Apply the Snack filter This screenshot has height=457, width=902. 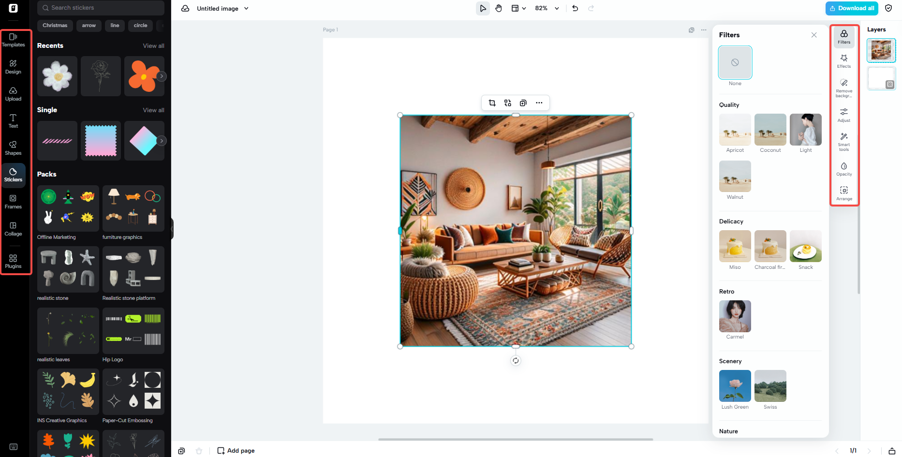click(806, 246)
